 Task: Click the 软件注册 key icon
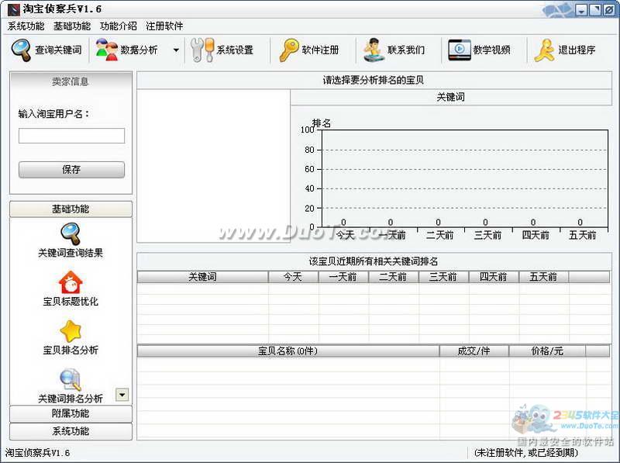point(289,50)
